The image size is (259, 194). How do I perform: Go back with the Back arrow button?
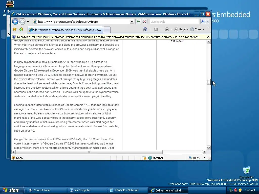pos(15,22)
